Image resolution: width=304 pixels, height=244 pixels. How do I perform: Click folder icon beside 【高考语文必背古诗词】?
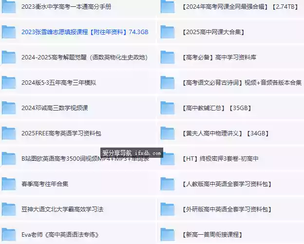point(168,83)
